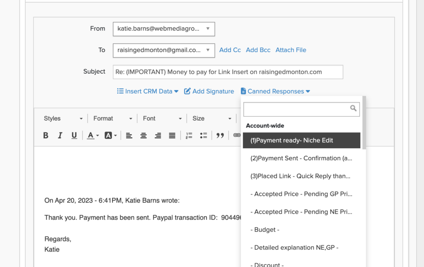
Task: Click the Attach File link
Action: (291, 50)
